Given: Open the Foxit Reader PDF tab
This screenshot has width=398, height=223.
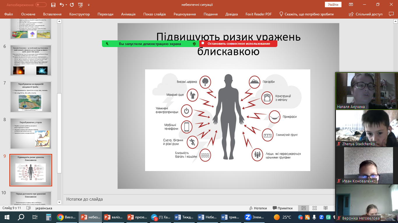Looking at the screenshot, I should (x=258, y=14).
